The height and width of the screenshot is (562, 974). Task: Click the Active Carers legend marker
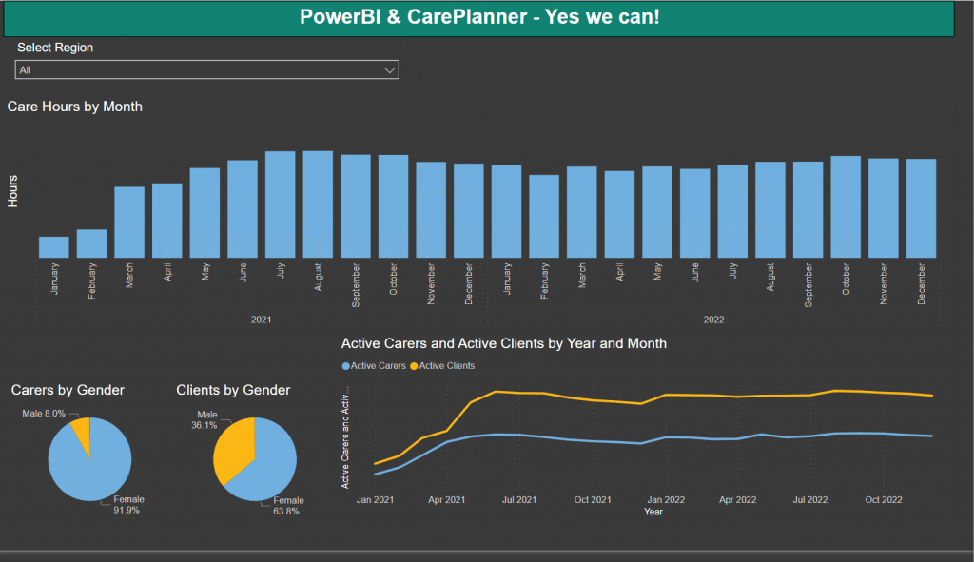(x=346, y=366)
